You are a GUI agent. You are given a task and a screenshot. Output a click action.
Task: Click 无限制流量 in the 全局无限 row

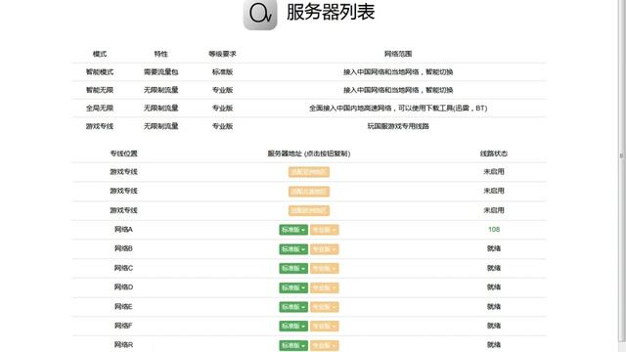coord(160,108)
